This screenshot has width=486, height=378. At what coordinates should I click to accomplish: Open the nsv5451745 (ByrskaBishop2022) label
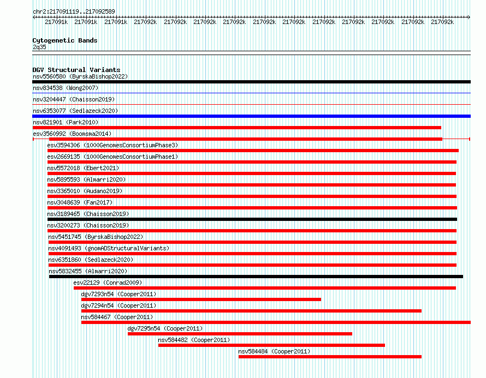pyautogui.click(x=96, y=237)
